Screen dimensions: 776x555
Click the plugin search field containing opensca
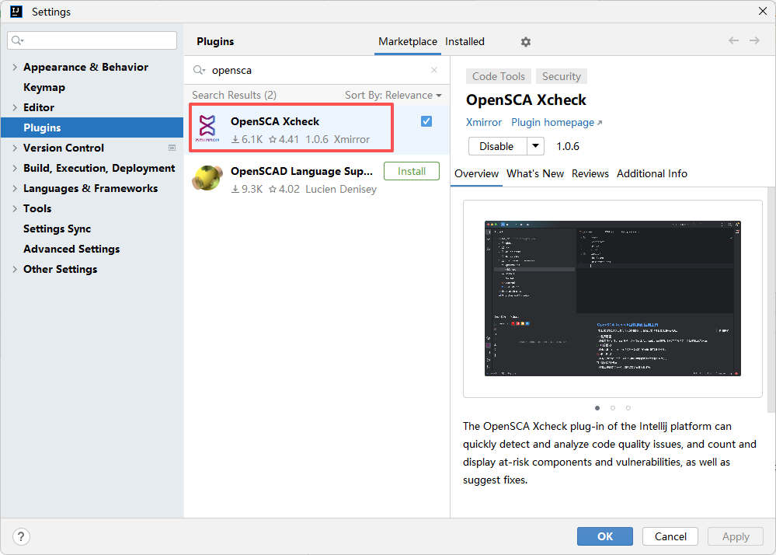(317, 70)
